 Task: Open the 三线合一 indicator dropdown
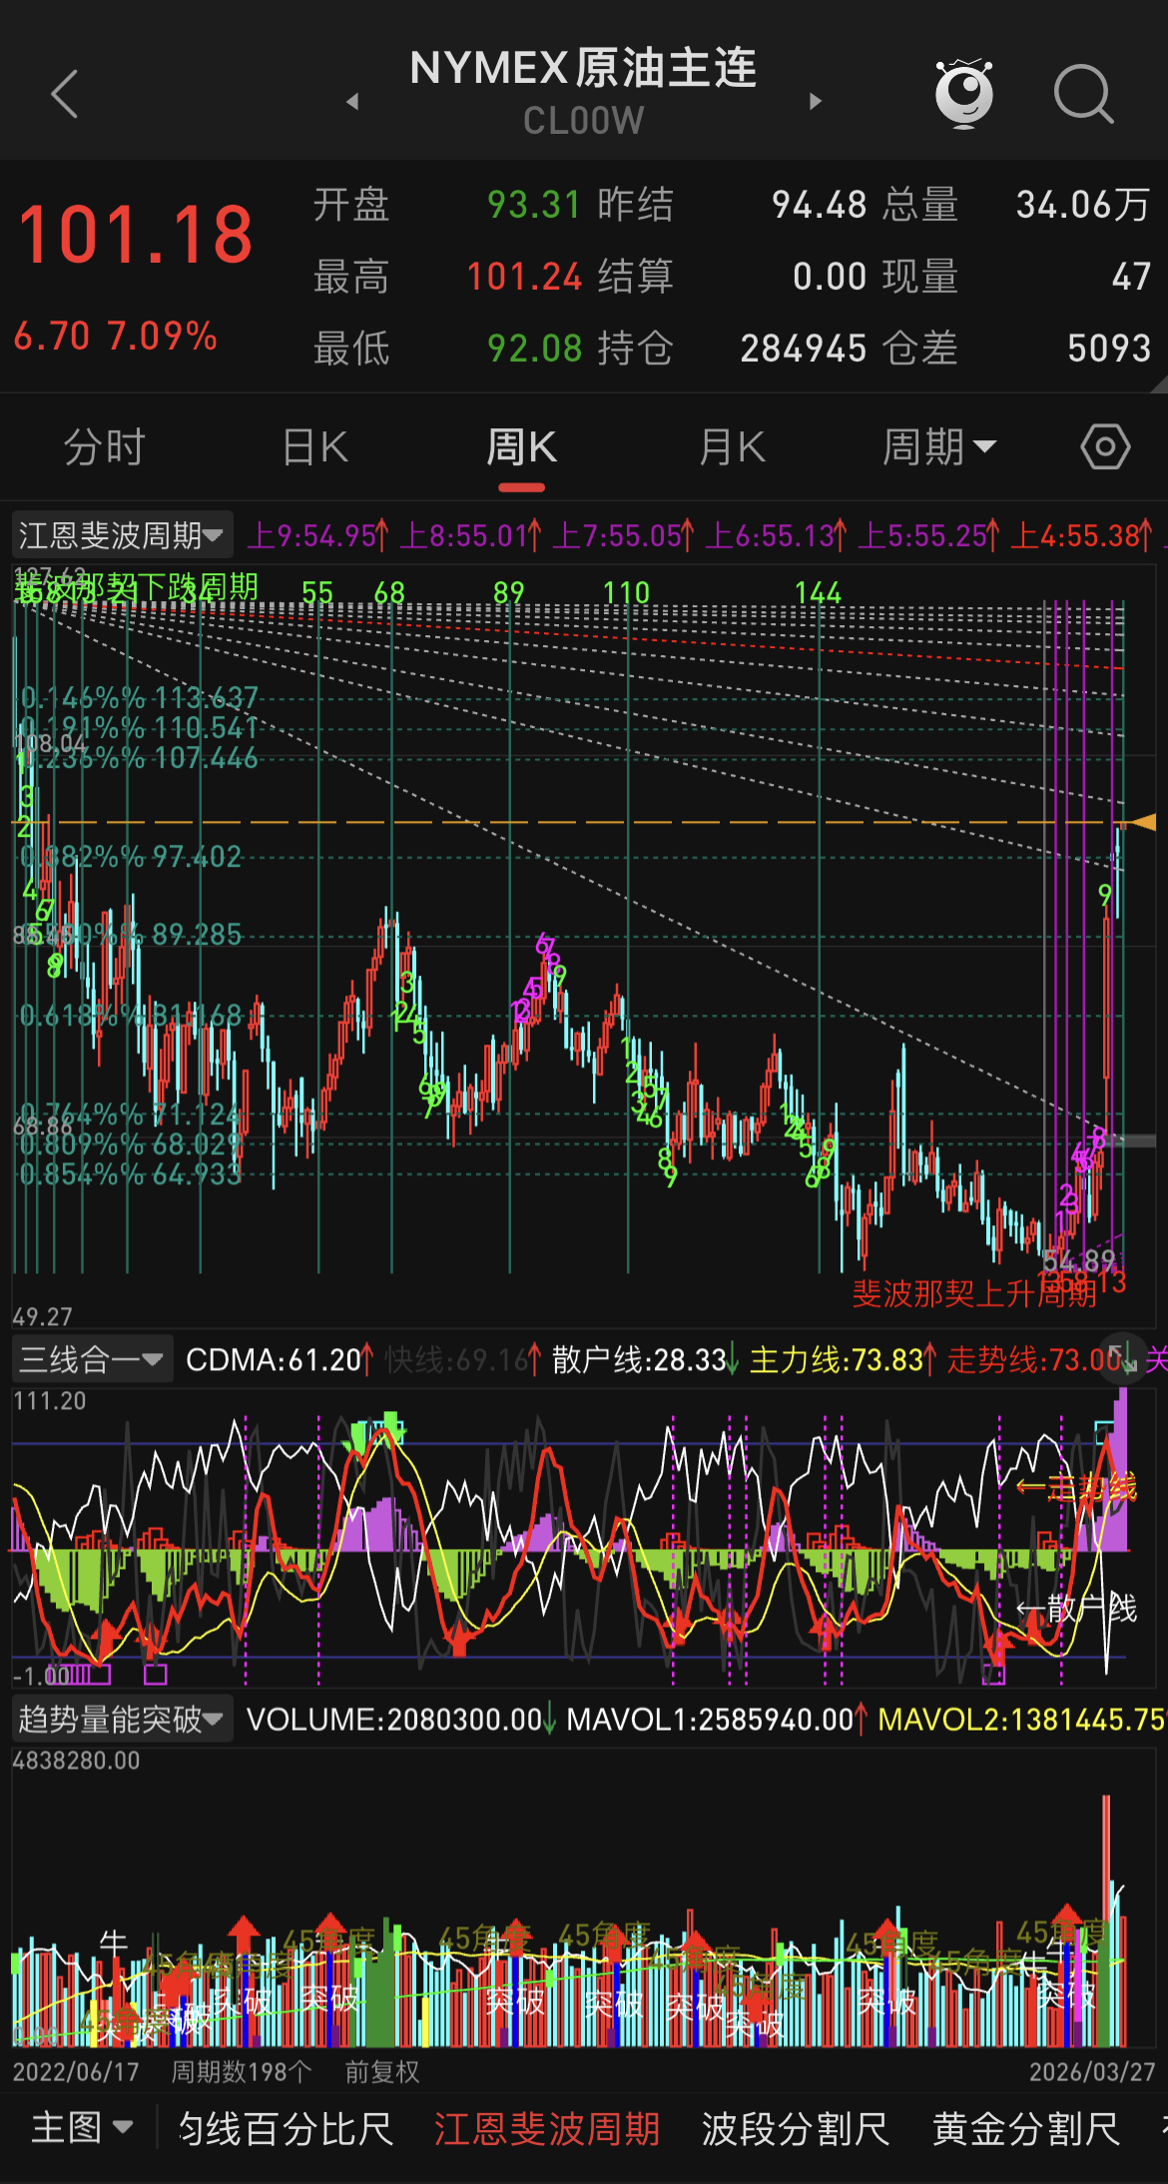92,1359
